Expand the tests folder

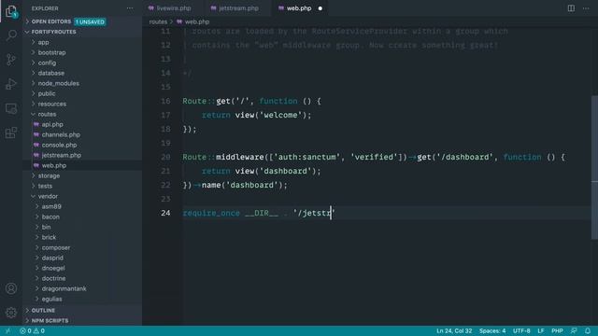click(45, 187)
